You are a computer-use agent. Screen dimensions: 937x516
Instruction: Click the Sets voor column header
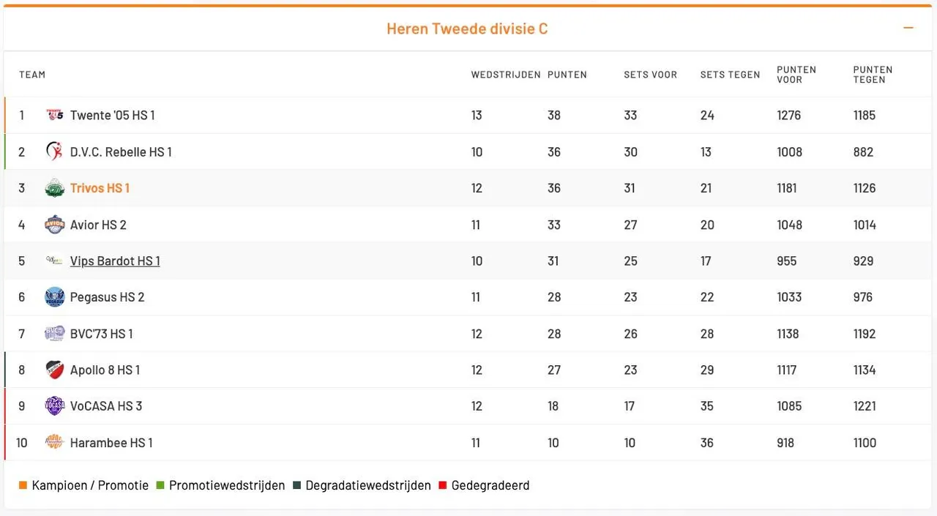(x=650, y=75)
